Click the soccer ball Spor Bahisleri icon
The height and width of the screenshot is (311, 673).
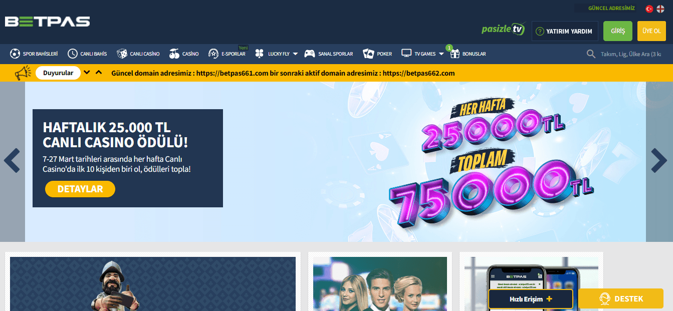point(15,54)
